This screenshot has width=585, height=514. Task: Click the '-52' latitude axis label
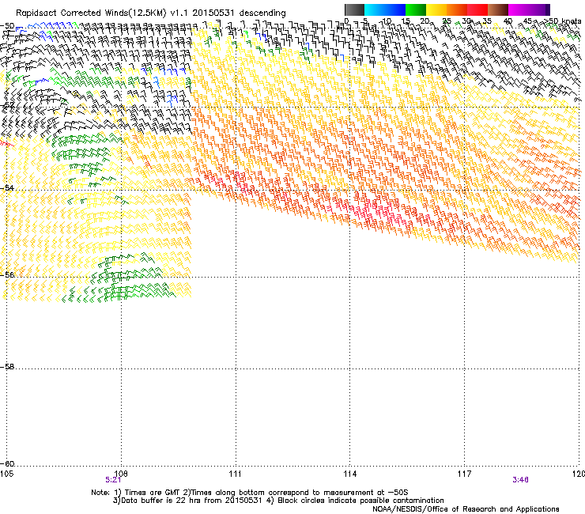click(7, 105)
